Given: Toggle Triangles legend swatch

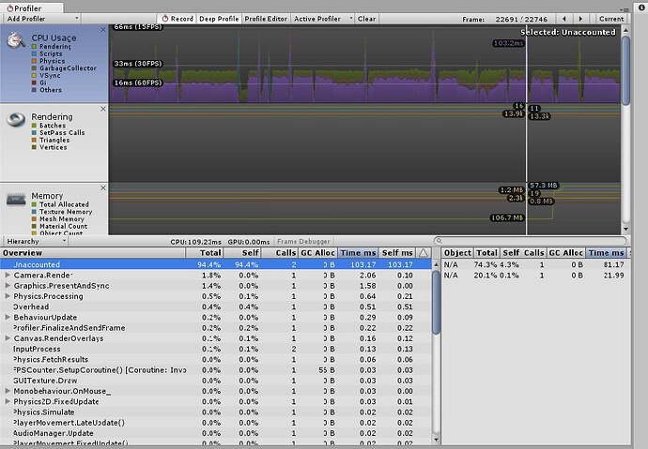Looking at the screenshot, I should click(x=35, y=141).
